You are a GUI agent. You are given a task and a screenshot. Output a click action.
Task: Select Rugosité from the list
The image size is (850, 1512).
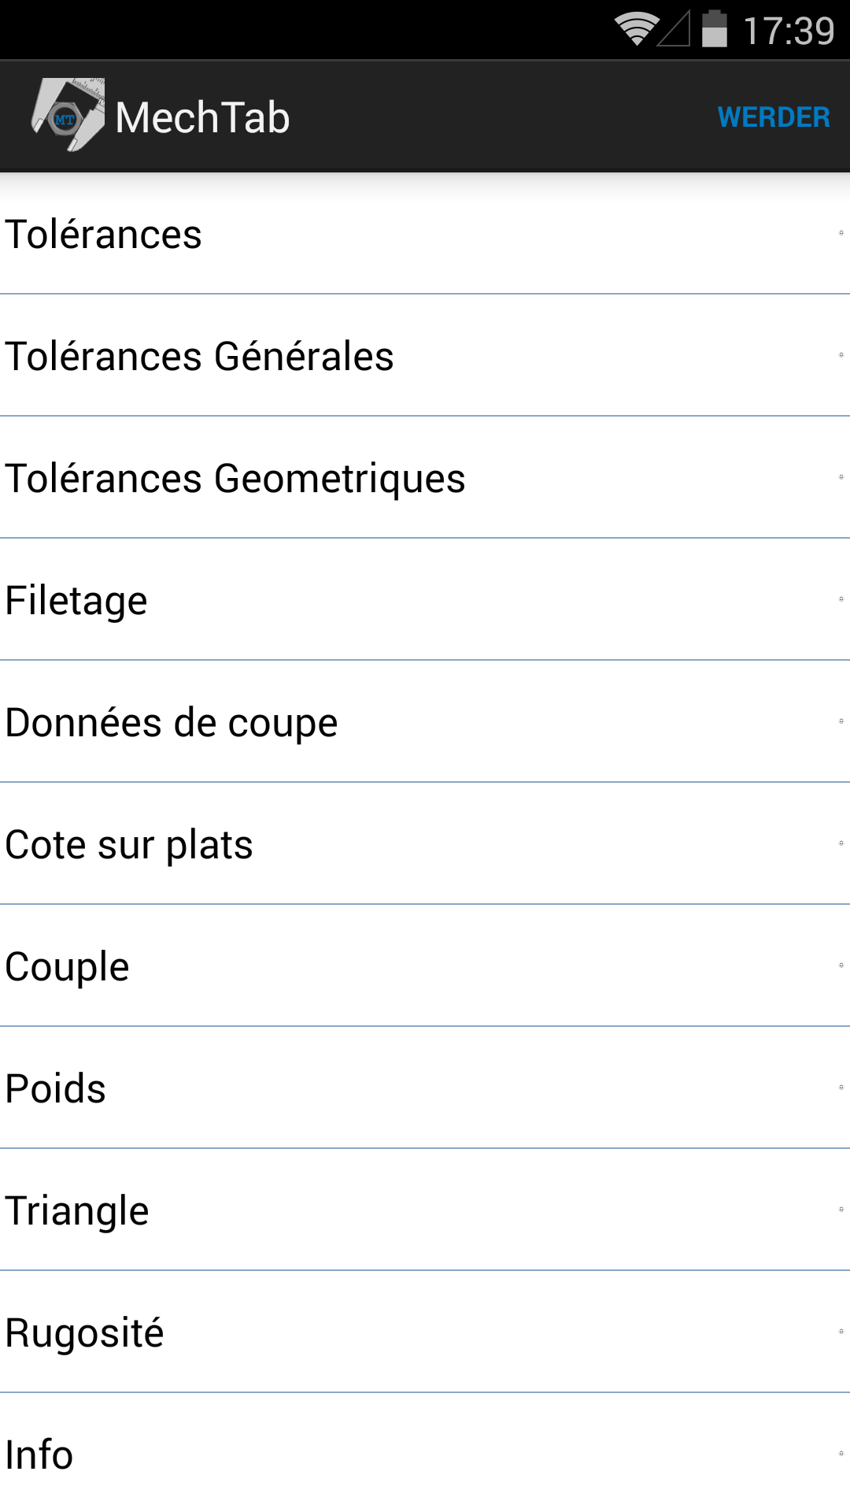coord(425,1332)
